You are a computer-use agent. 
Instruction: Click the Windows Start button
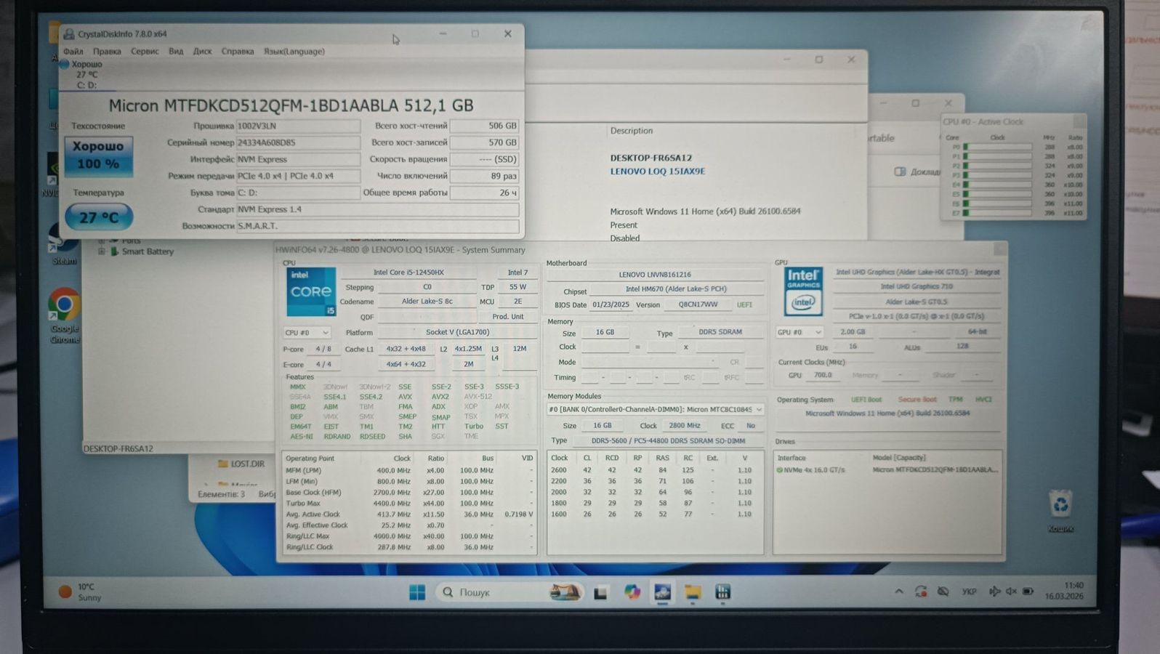pyautogui.click(x=417, y=592)
